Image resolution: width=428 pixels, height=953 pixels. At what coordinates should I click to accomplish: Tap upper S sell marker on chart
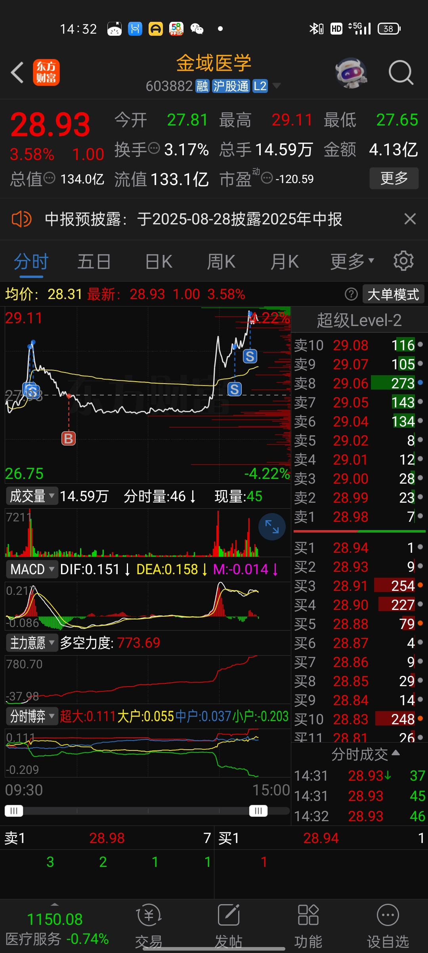click(250, 356)
